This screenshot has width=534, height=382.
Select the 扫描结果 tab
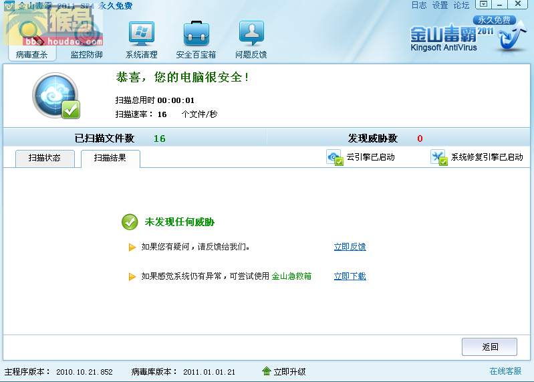(110, 158)
